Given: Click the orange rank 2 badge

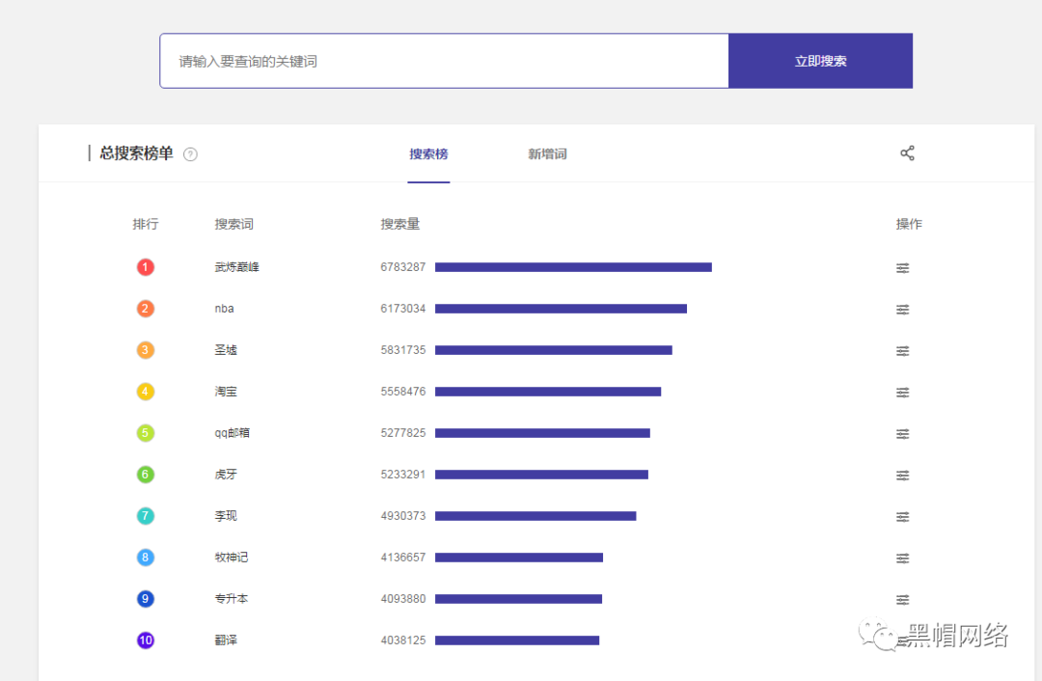Looking at the screenshot, I should [x=146, y=309].
